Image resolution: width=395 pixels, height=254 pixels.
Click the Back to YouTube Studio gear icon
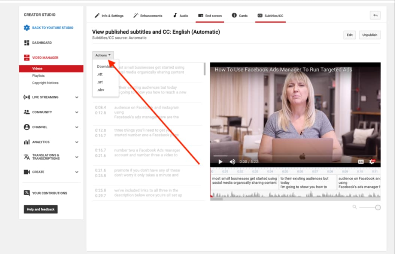tap(27, 28)
